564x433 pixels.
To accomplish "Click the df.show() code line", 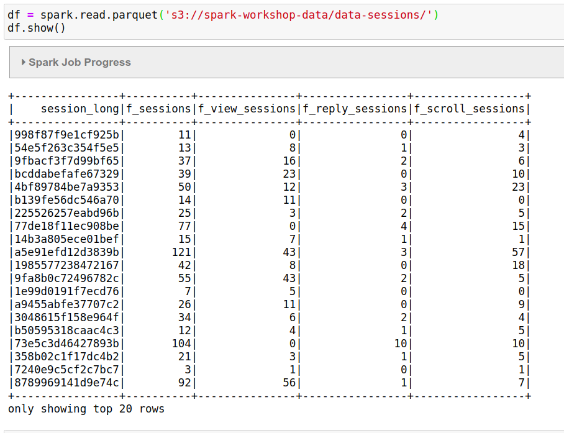I will pyautogui.click(x=37, y=28).
